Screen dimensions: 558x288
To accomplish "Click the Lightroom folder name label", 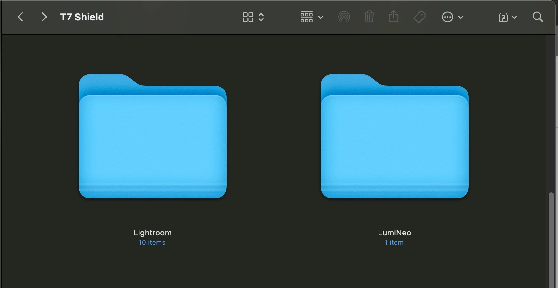I will (152, 233).
